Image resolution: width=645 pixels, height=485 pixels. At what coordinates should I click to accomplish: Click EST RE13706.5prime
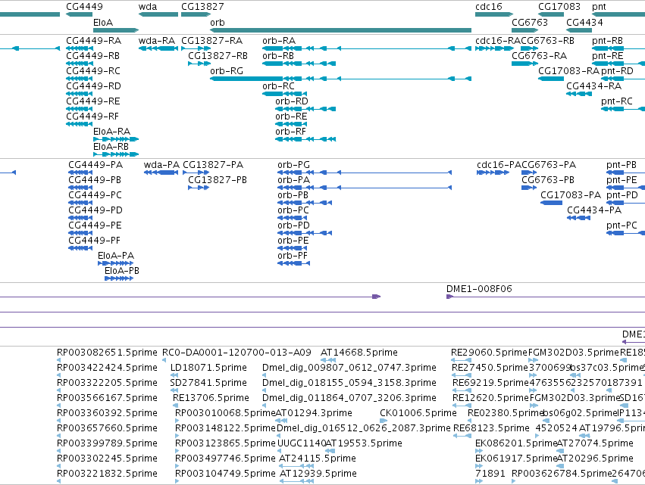point(175,406)
